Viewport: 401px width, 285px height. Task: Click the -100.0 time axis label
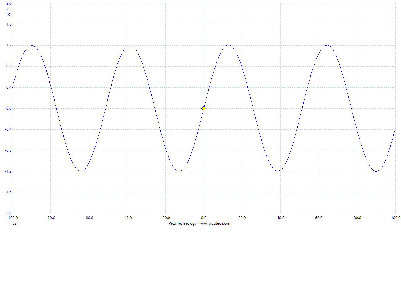click(13, 218)
